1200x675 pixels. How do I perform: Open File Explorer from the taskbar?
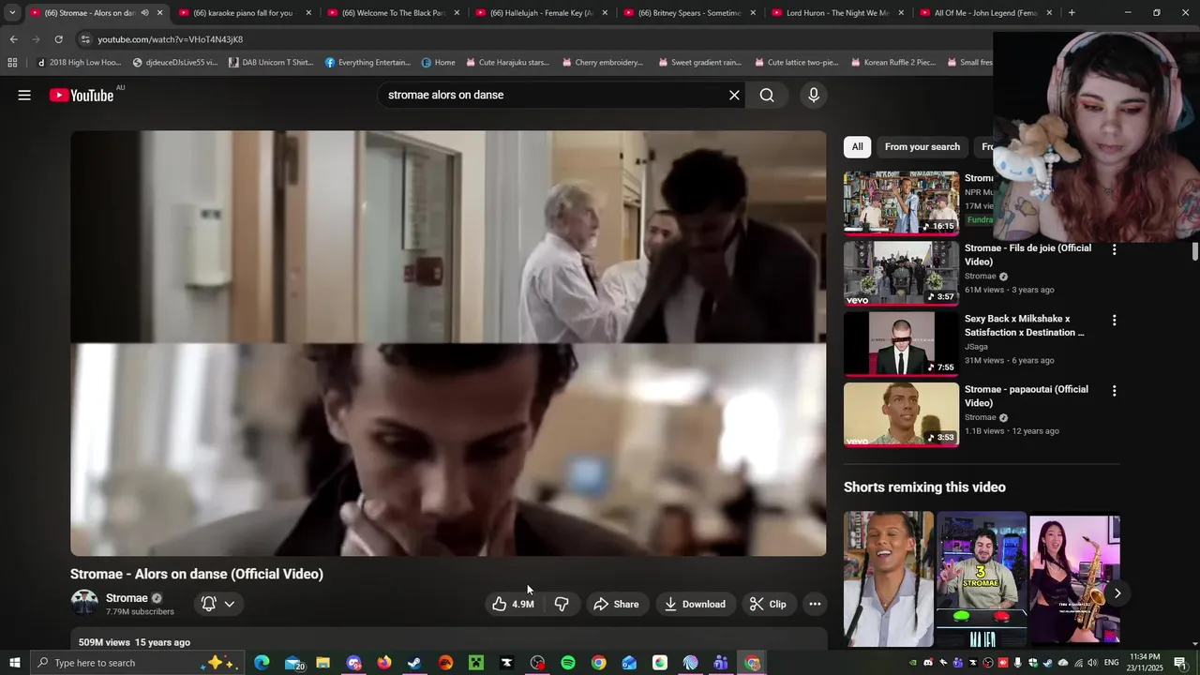click(322, 663)
